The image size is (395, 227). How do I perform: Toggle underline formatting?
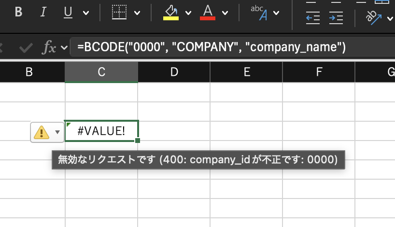tap(68, 12)
